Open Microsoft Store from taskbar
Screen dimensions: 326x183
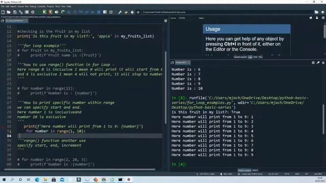[x=53, y=179]
